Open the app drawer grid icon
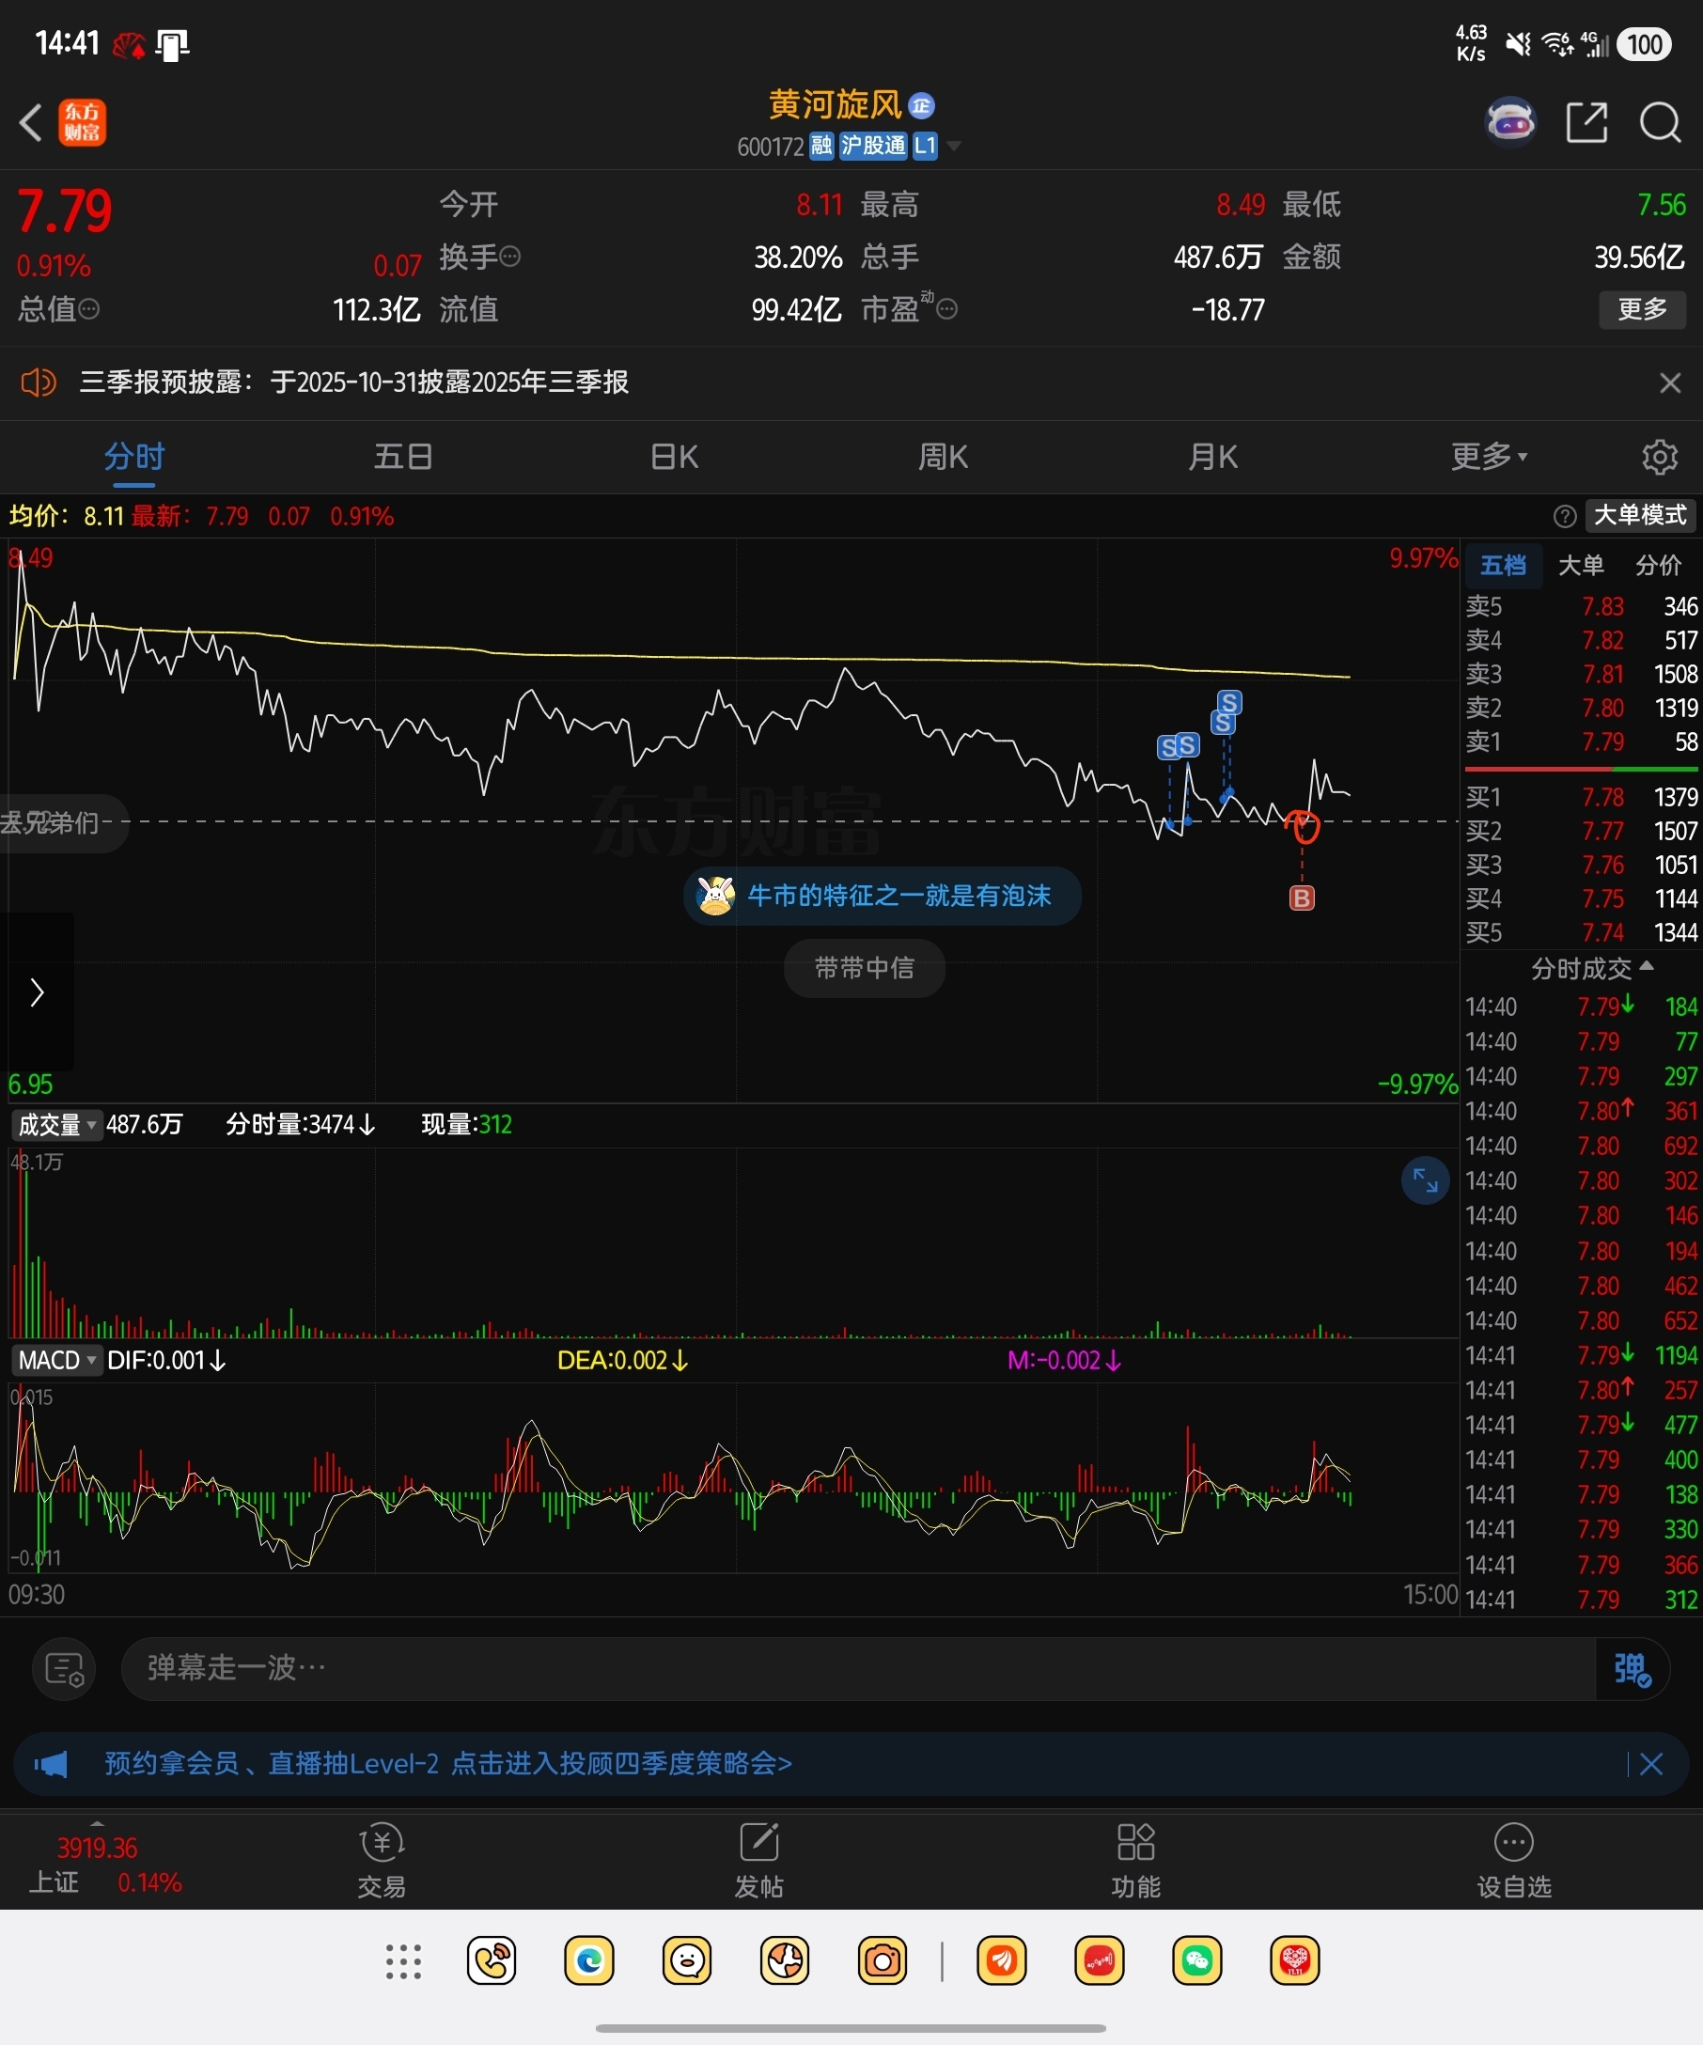The image size is (1703, 2045). 403,1962
